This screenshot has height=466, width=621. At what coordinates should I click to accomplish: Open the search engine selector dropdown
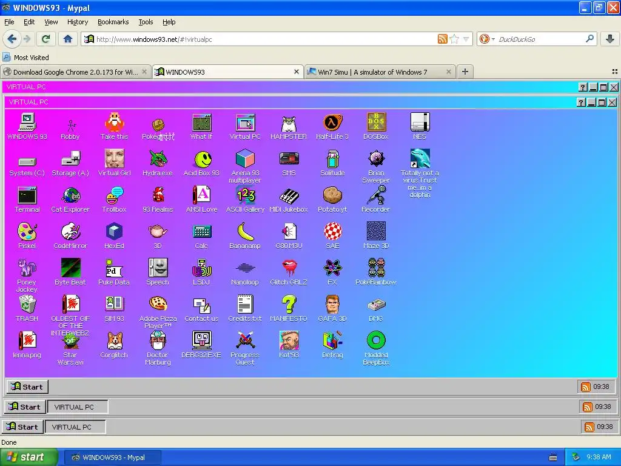pyautogui.click(x=487, y=39)
